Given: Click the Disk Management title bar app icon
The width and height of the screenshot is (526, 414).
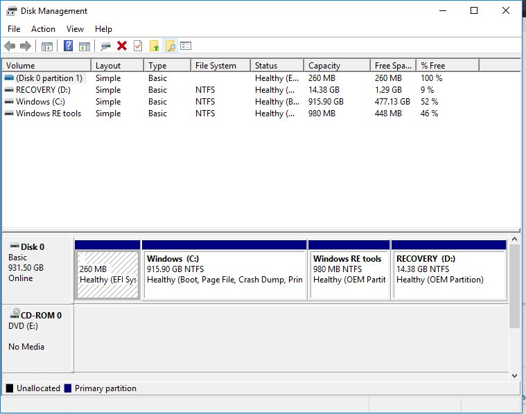Looking at the screenshot, I should point(11,11).
